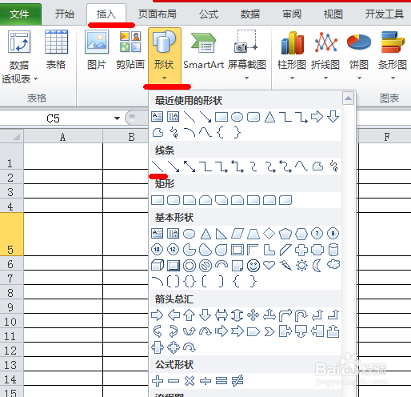Select the arrow line shape under 线条

point(174,166)
